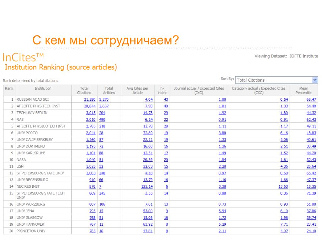The width and height of the screenshot is (322, 241).
Task: Open h-index 49 link
Action: point(166,106)
